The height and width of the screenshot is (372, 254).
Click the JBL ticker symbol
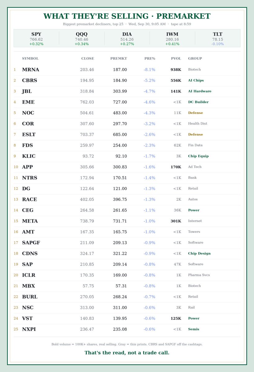coord(27,91)
